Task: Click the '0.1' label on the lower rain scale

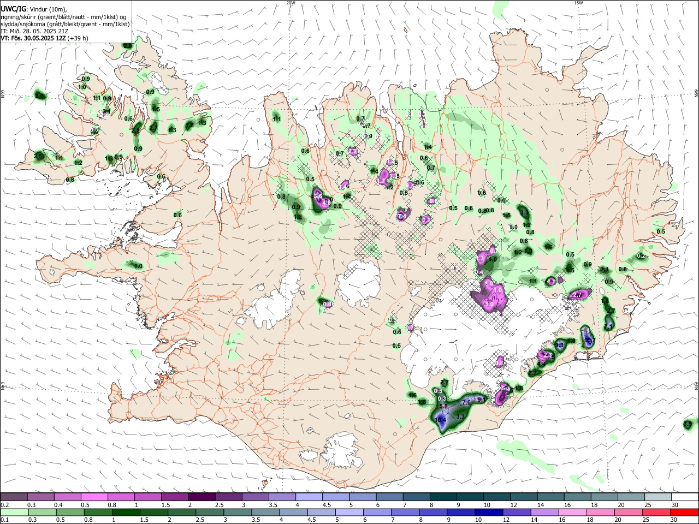Action: tap(4, 520)
